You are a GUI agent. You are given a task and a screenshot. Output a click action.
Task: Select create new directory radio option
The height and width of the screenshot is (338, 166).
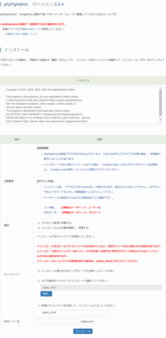pos(39,305)
